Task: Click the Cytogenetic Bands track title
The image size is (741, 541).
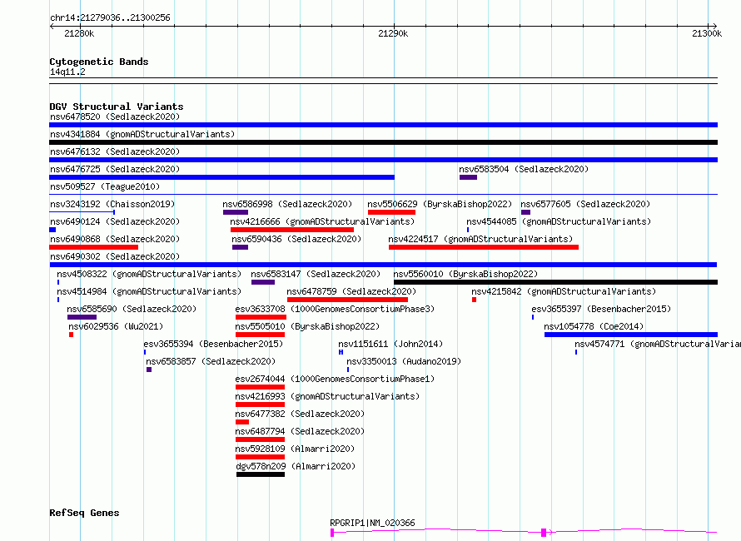Action: [x=99, y=62]
